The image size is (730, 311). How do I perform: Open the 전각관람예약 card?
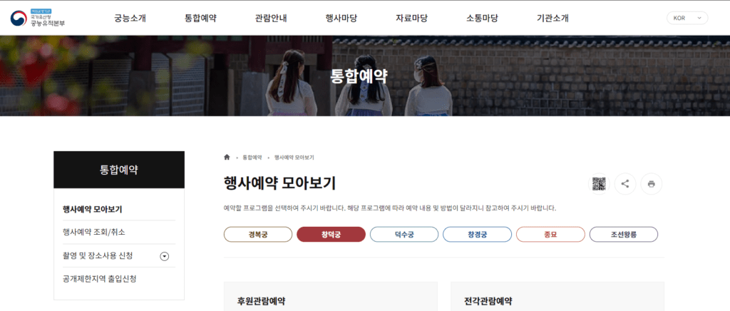coord(557,296)
